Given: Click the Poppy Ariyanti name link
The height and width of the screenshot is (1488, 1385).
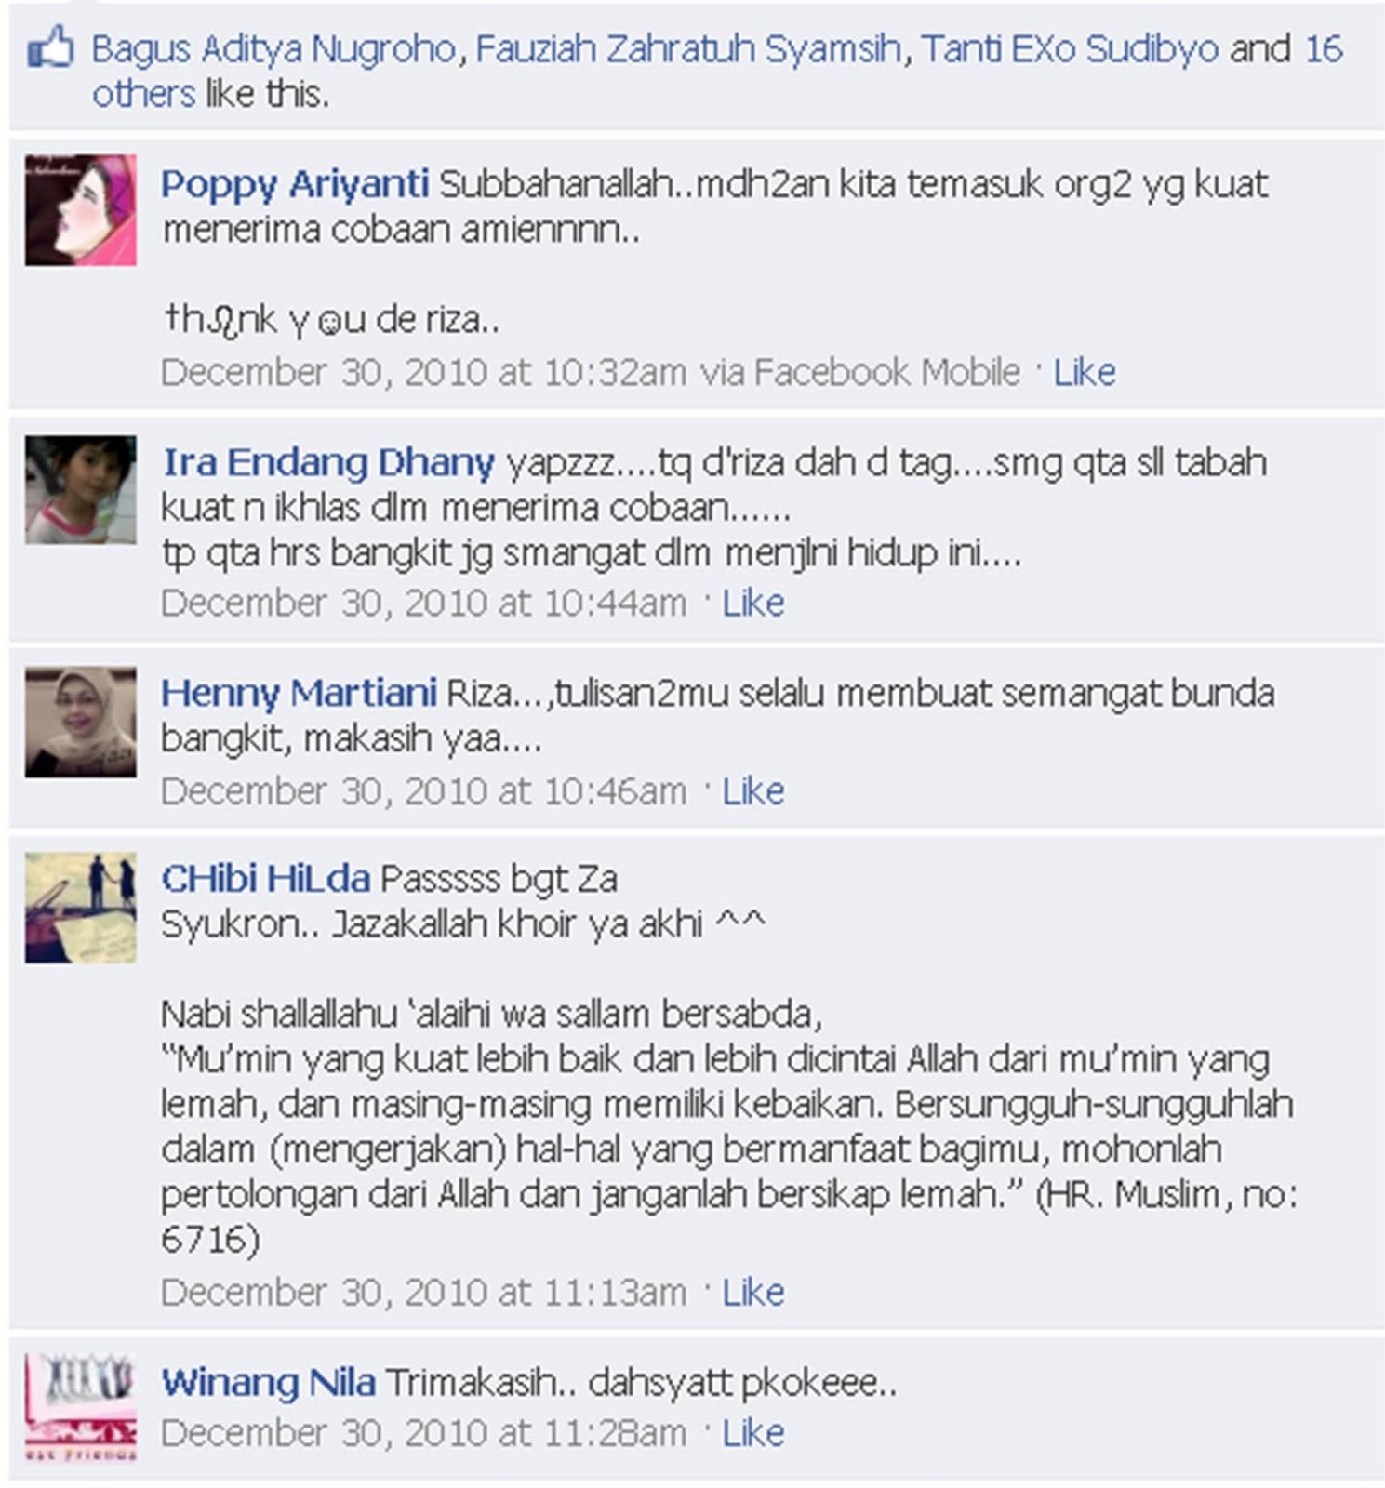Looking at the screenshot, I should [x=295, y=184].
